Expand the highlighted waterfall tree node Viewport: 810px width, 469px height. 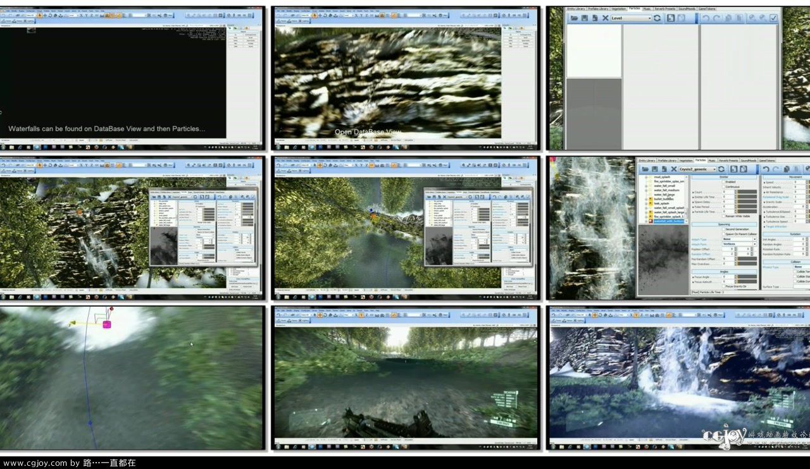pyautogui.click(x=646, y=221)
